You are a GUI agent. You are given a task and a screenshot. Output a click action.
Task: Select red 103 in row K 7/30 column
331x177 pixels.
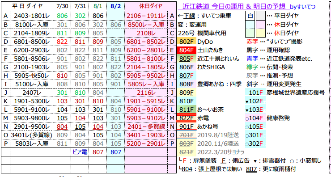pos(62,101)
